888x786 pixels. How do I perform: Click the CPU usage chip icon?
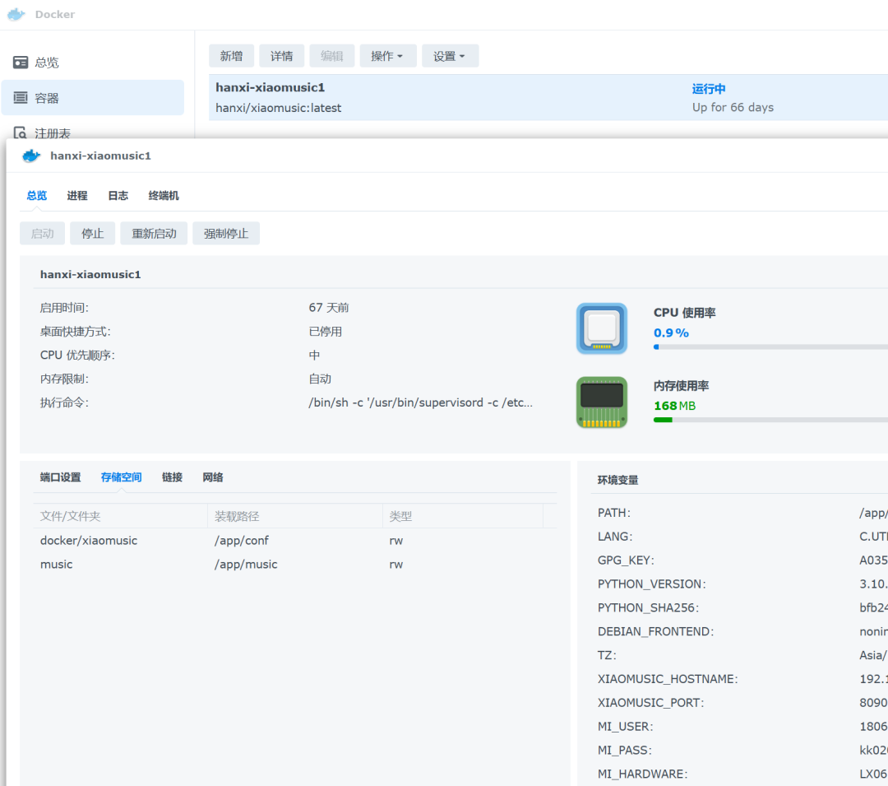click(601, 328)
